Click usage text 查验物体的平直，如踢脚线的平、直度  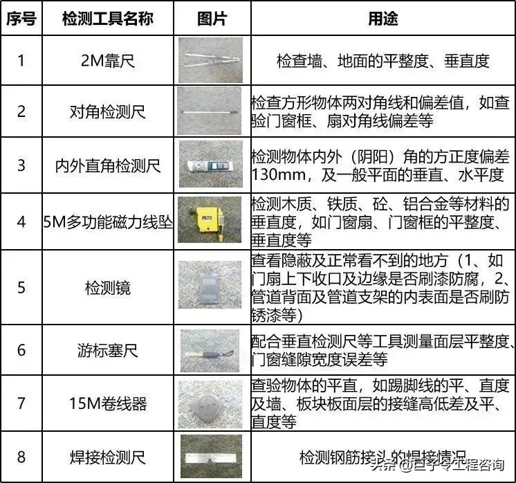click(380, 385)
